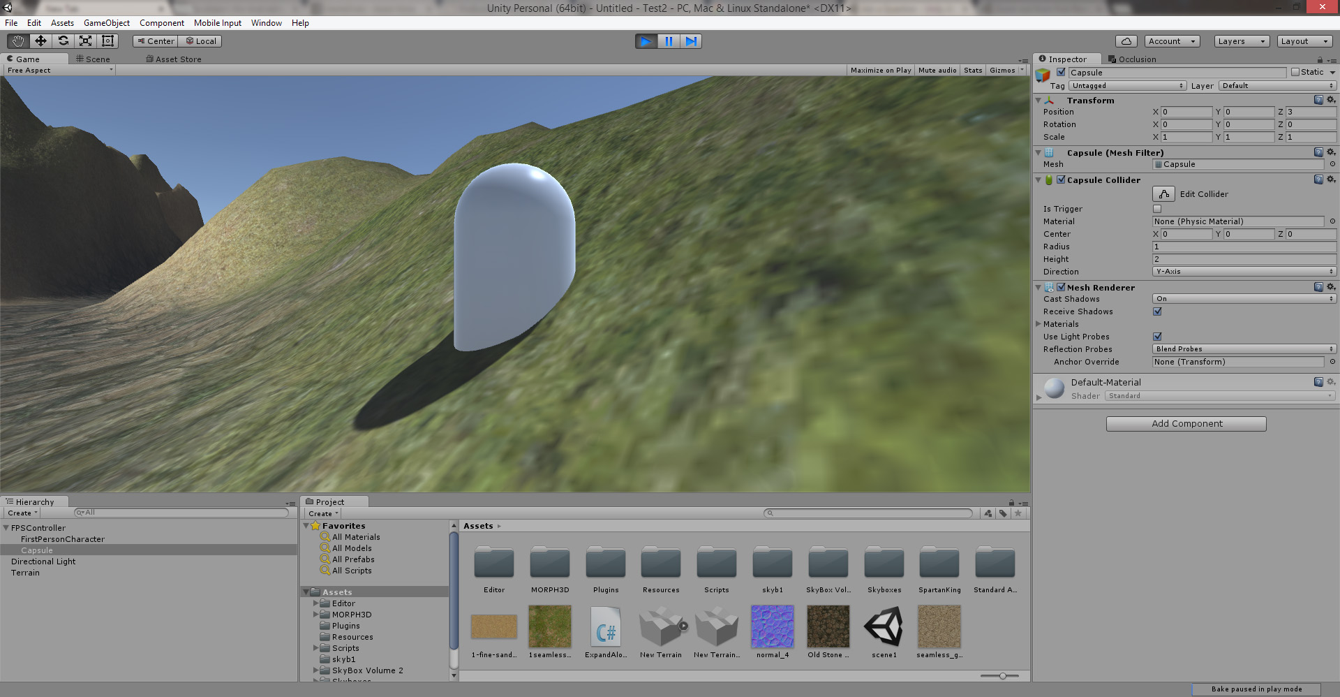Open the Account dropdown
Viewport: 1340px width, 697px height.
point(1172,41)
